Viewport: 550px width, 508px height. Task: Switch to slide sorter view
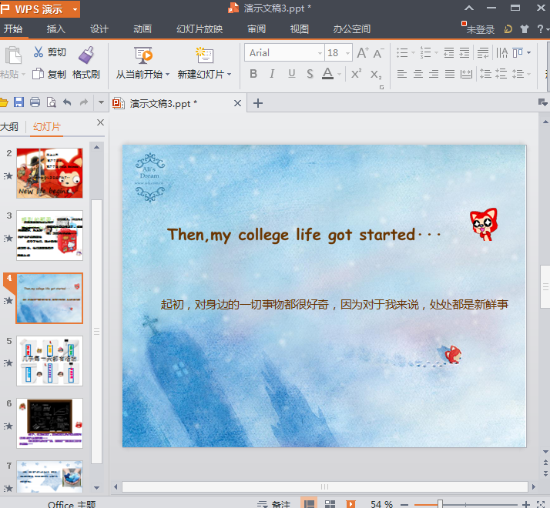point(330,503)
